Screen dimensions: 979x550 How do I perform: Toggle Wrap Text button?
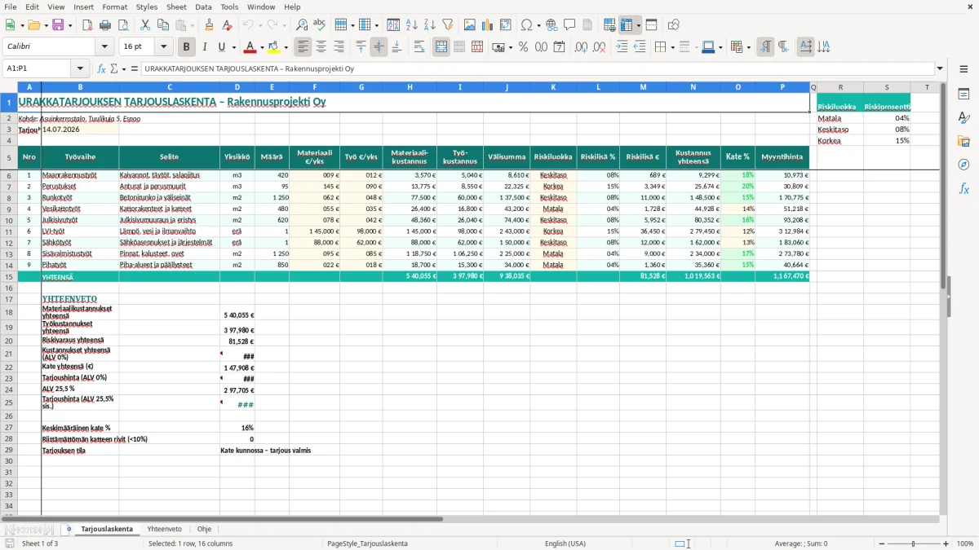419,47
